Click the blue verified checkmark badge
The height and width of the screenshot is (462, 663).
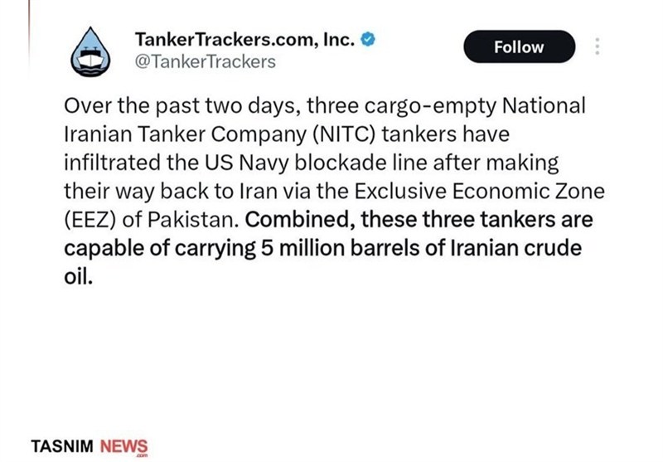pos(368,39)
